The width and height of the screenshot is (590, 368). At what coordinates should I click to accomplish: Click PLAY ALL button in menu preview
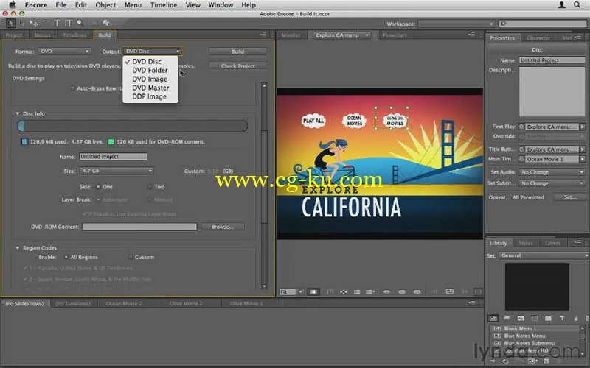313,121
